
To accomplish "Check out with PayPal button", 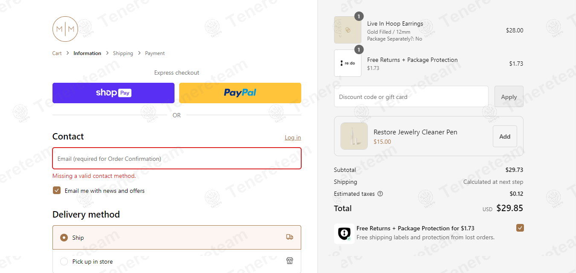I will (240, 93).
